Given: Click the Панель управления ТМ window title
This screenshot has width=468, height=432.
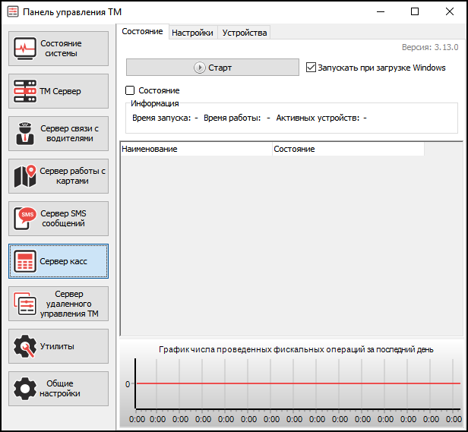Looking at the screenshot, I should 72,12.
